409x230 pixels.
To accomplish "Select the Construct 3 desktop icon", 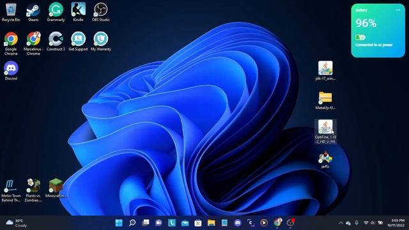I will 56,41.
